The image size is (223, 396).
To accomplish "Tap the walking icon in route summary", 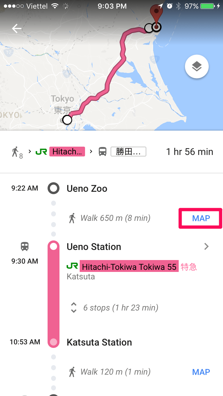I will (x=15, y=152).
